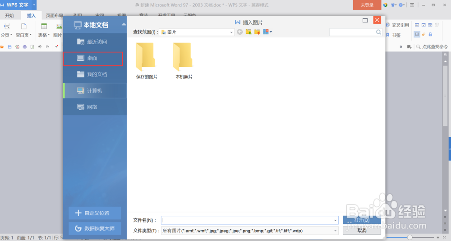Screen dimensions: 451x241
Task: Click the 点此查找命令 search box
Action: click(432, 46)
